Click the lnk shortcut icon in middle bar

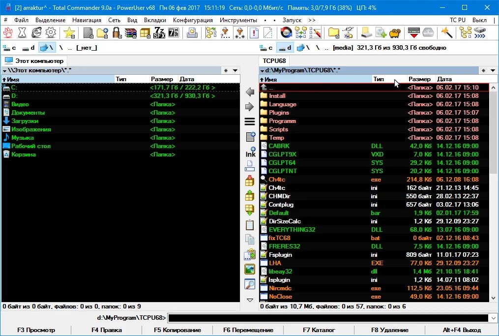click(250, 152)
